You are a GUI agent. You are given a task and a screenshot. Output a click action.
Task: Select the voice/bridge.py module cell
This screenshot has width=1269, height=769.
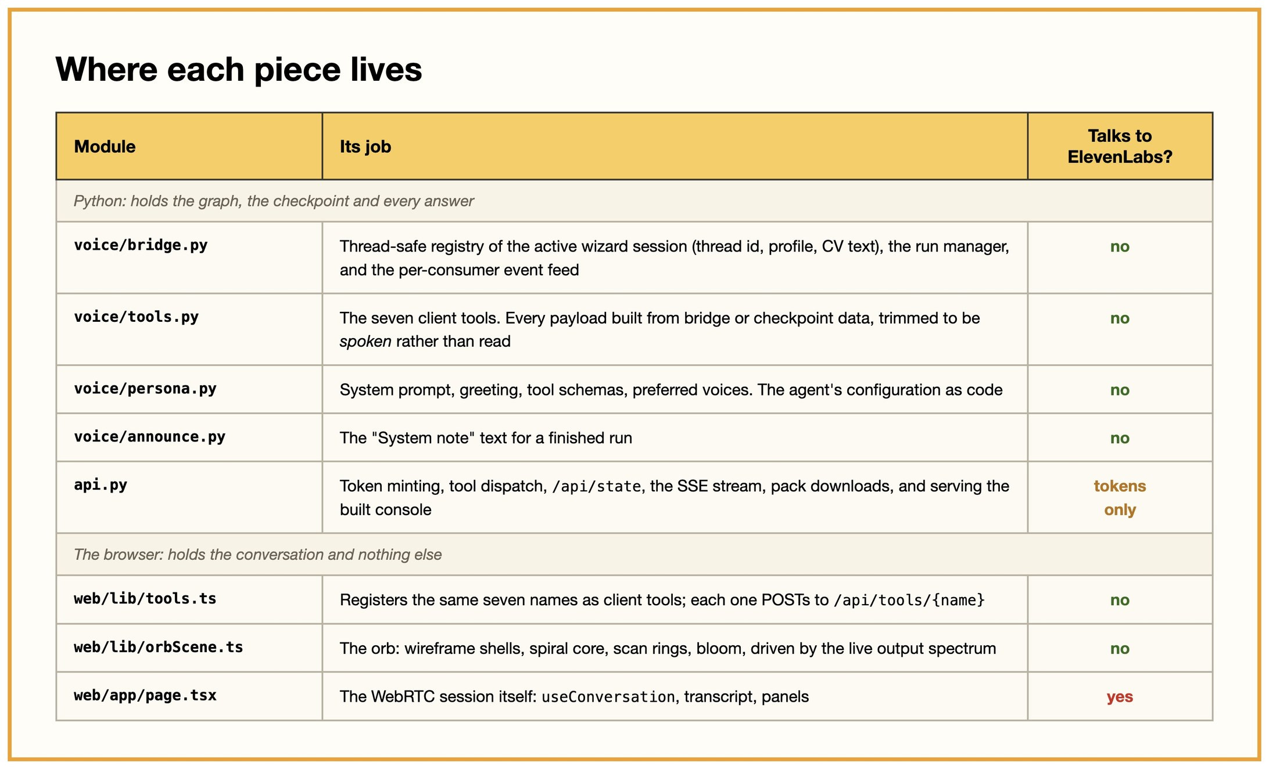coord(189,257)
